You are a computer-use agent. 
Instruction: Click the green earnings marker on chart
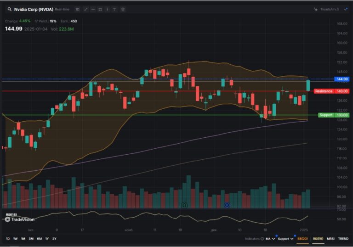[x=184, y=205]
